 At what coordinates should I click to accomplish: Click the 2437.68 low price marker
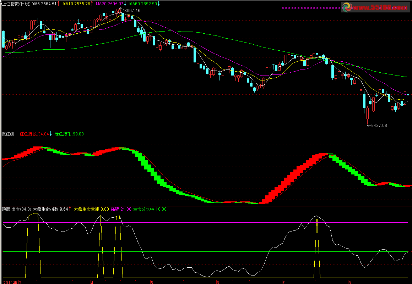tap(379, 125)
